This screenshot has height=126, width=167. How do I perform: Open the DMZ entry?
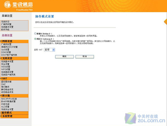click(x=3, y=84)
